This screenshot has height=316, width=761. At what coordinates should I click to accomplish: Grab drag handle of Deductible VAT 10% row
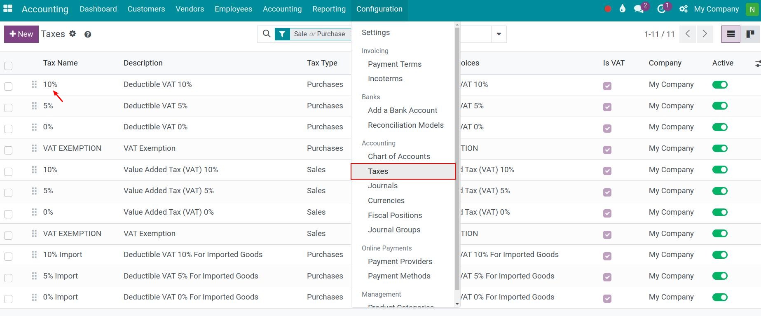click(x=34, y=84)
